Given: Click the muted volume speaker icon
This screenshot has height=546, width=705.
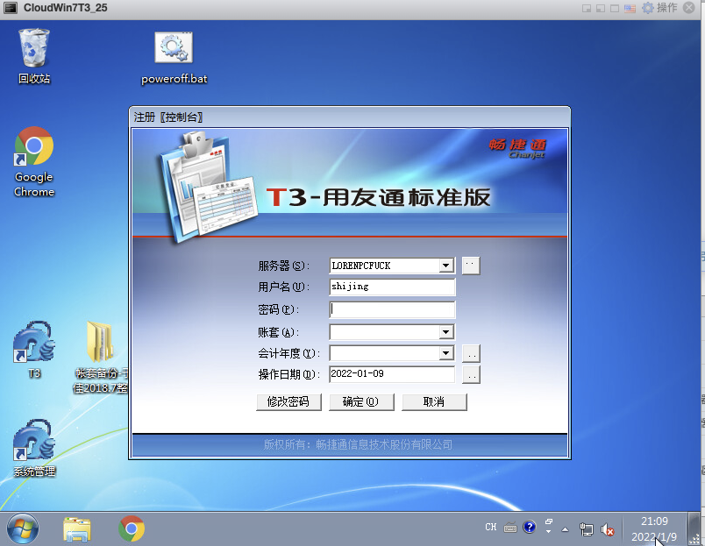Looking at the screenshot, I should [x=607, y=530].
